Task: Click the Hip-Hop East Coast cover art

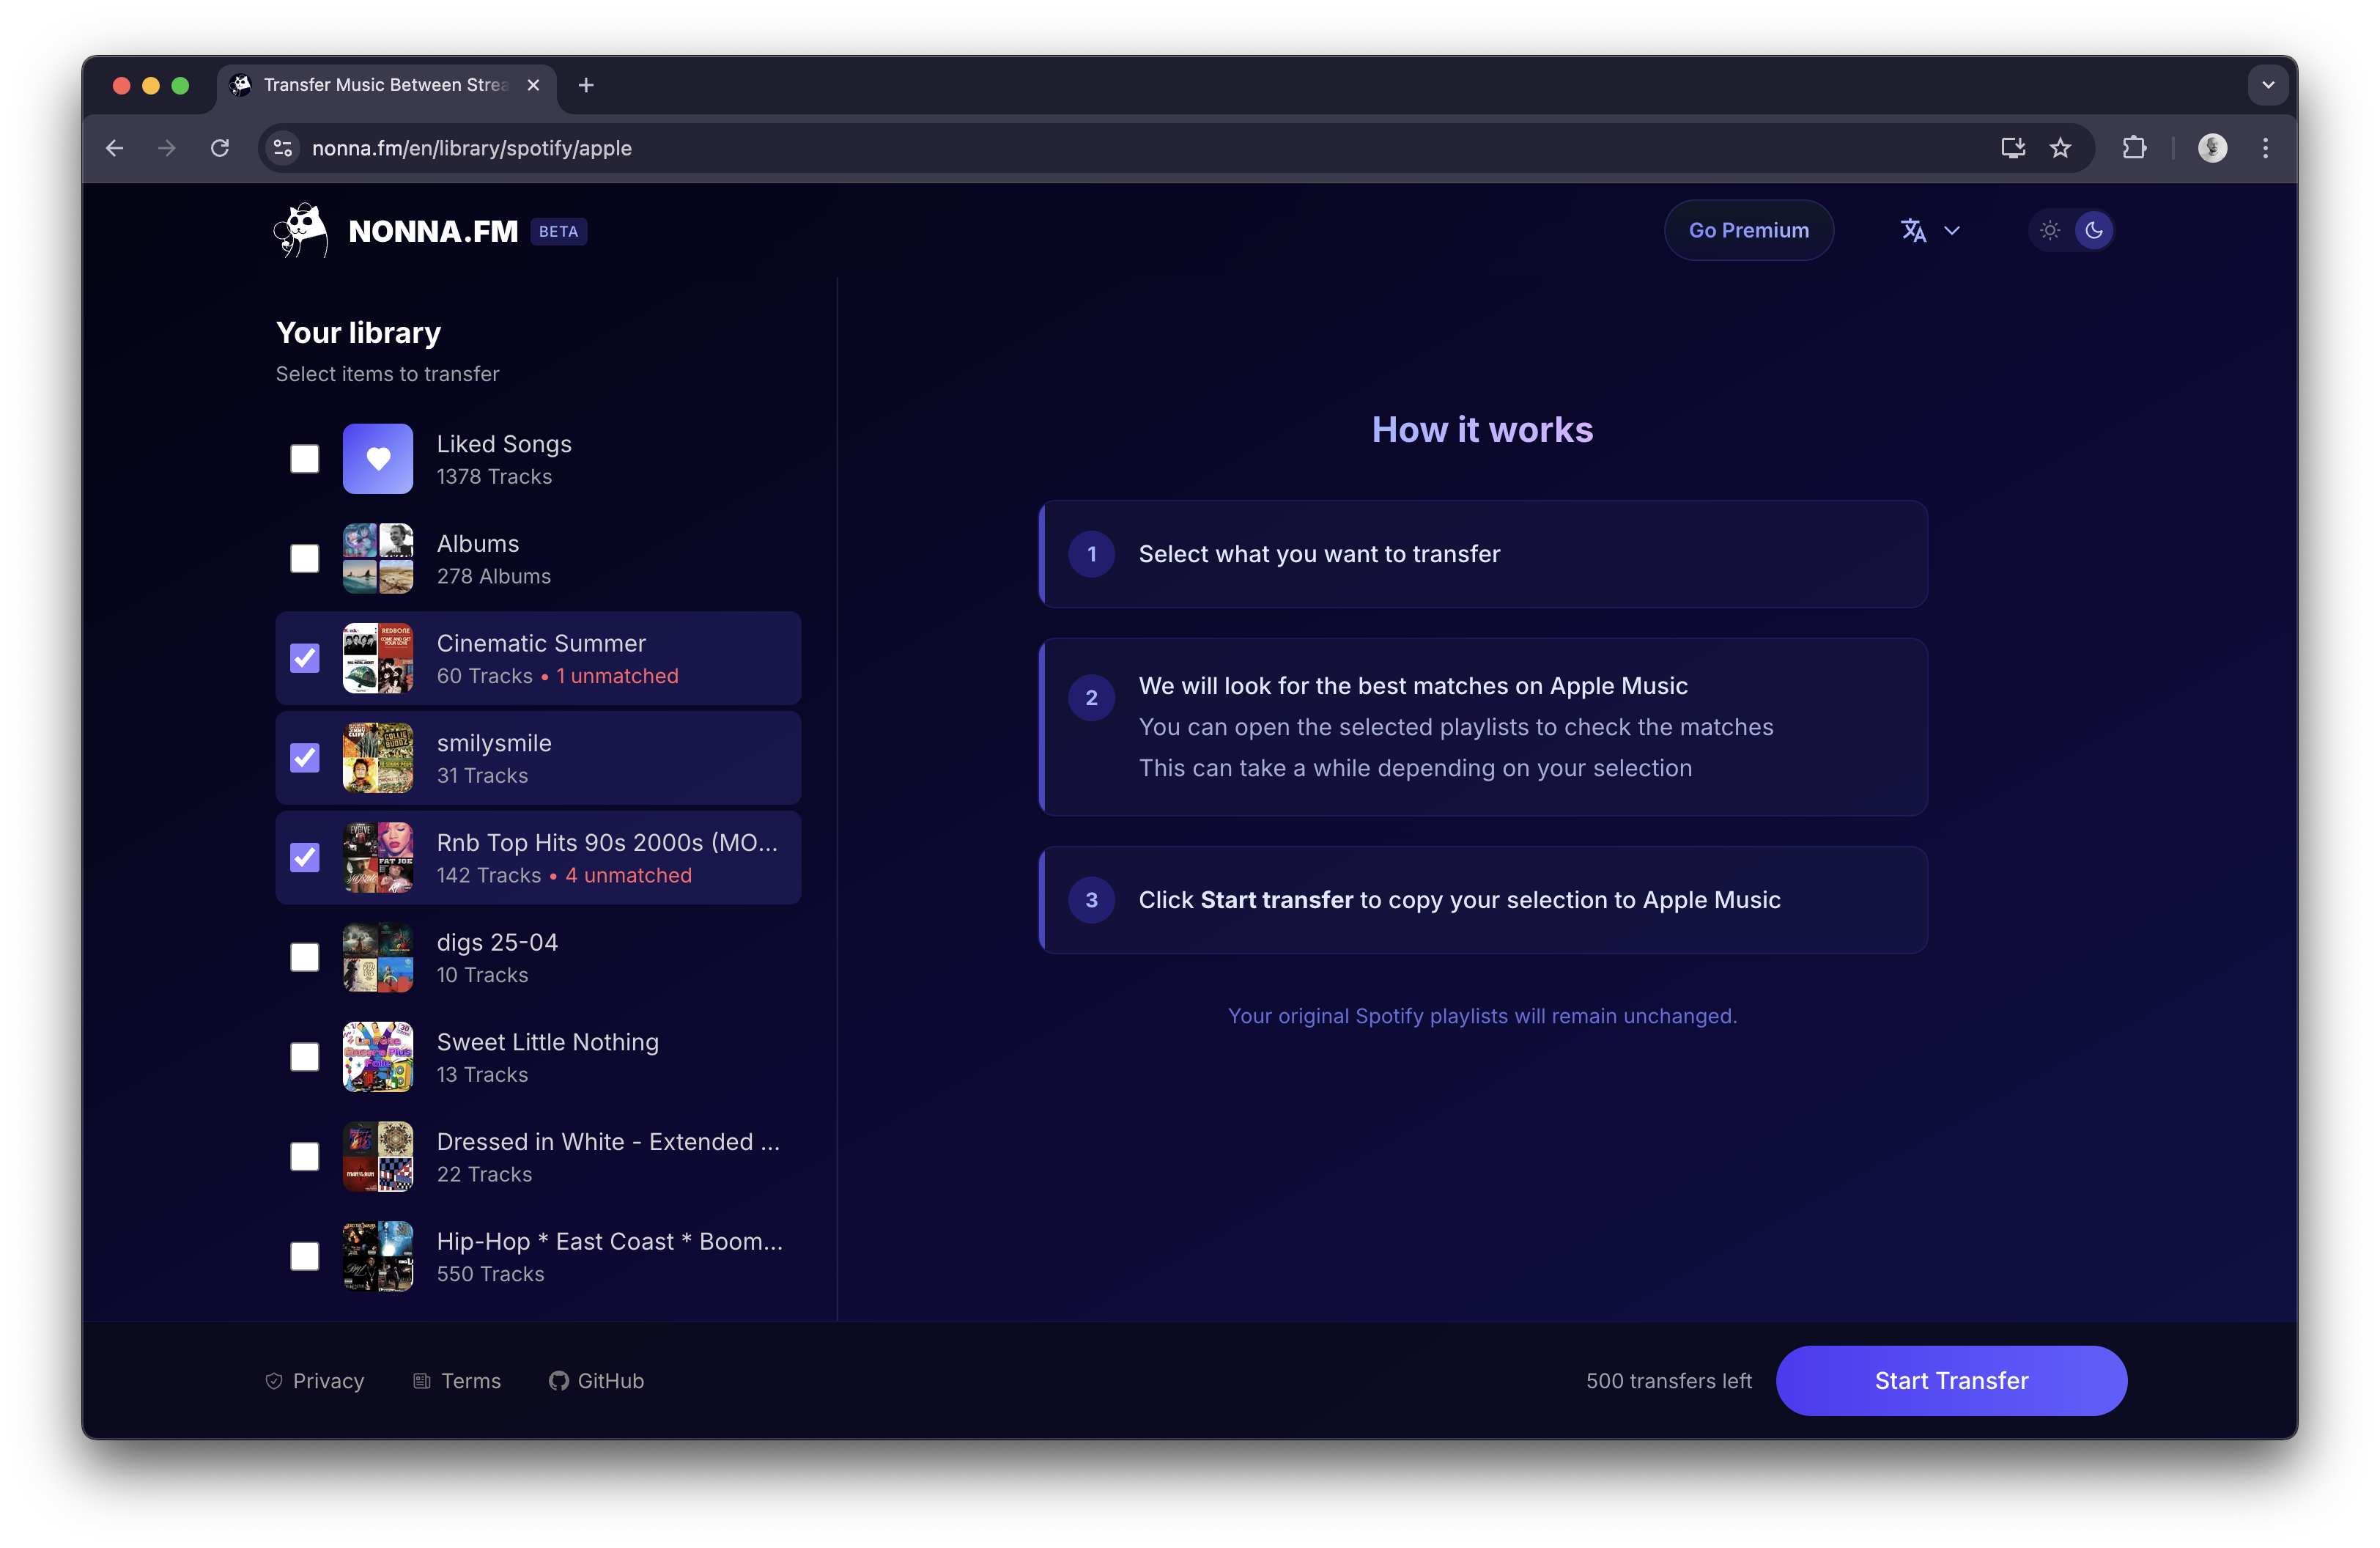Action: pyautogui.click(x=378, y=1256)
